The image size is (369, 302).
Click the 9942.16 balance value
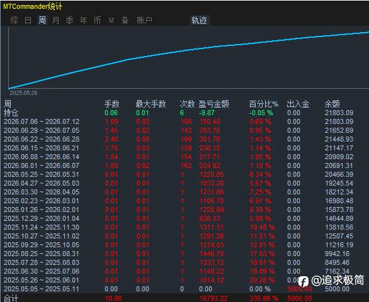(x=338, y=254)
